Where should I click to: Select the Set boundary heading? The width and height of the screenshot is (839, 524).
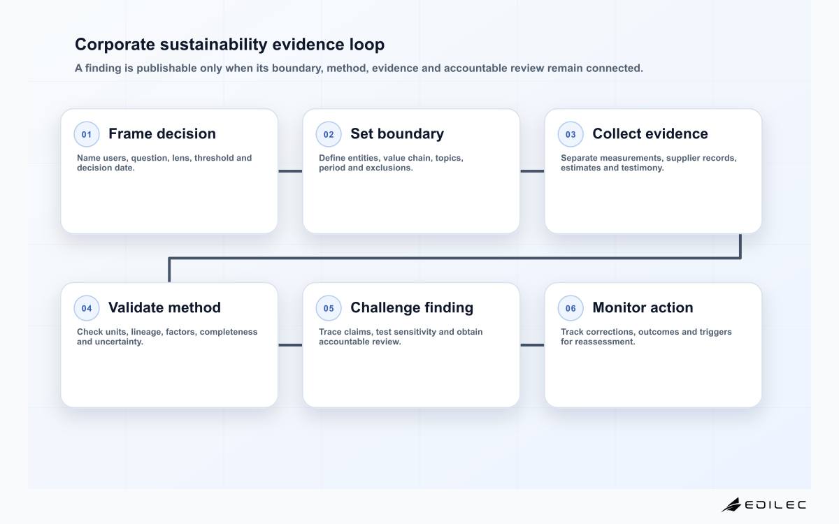397,133
